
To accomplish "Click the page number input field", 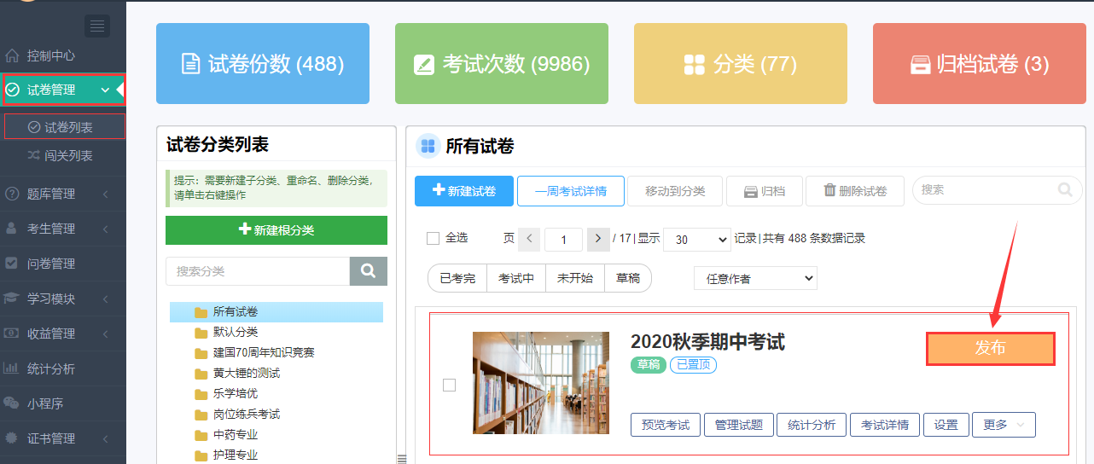I will pos(563,240).
